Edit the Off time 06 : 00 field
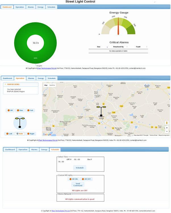Image resolution: width=171 pixels, height=213 pixels. 77,159
